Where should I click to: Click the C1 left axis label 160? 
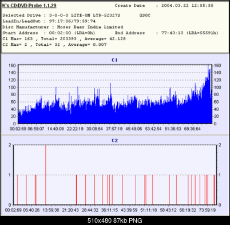point(12,65)
